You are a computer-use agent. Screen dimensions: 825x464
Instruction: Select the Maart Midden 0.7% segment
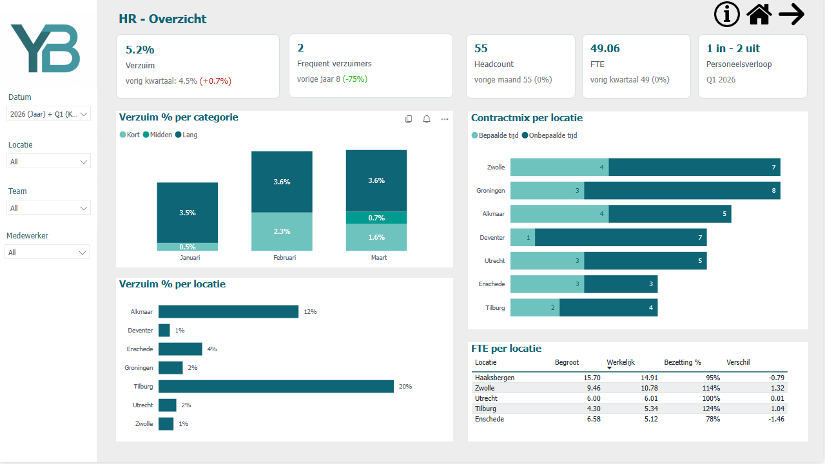(376, 218)
